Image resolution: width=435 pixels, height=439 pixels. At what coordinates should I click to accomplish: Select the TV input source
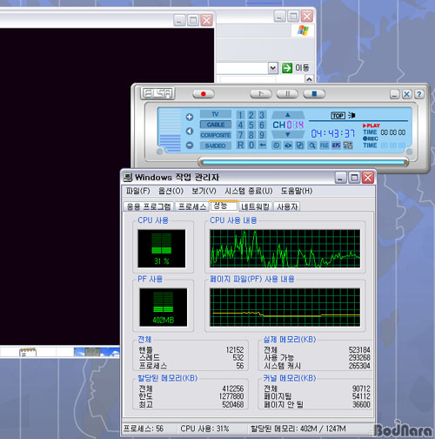216,114
